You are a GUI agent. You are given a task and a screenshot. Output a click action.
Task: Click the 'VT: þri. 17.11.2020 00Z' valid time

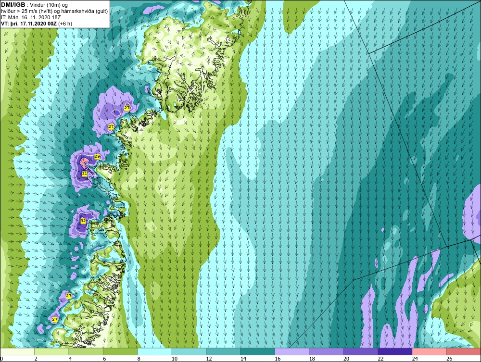[x=28, y=24]
